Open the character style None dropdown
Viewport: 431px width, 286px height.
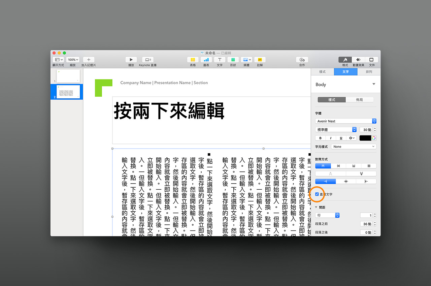click(x=354, y=147)
